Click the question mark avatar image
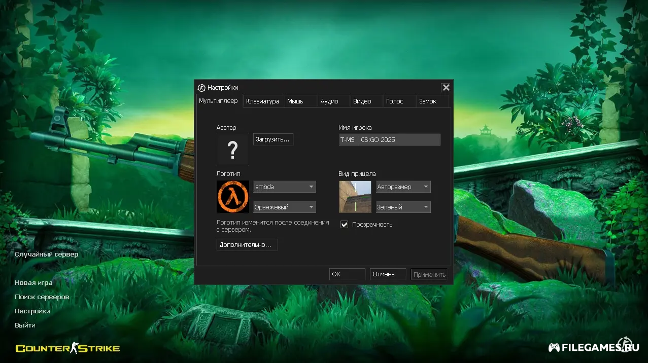This screenshot has height=363, width=648. coord(233,150)
